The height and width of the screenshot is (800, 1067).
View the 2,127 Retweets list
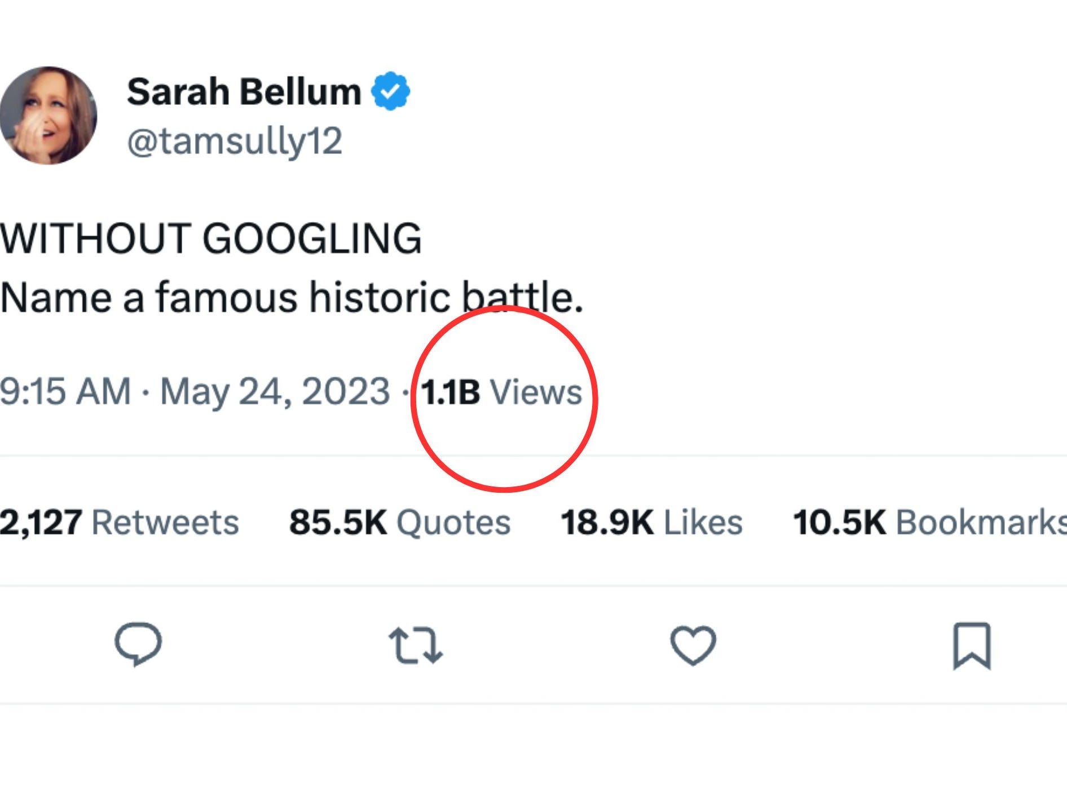click(120, 522)
